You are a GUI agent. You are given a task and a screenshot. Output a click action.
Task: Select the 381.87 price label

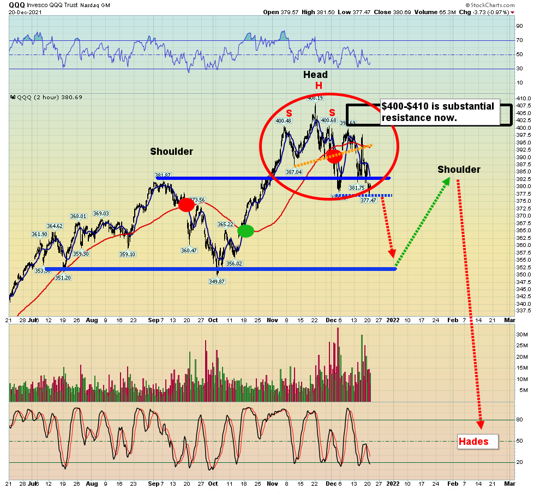click(163, 176)
